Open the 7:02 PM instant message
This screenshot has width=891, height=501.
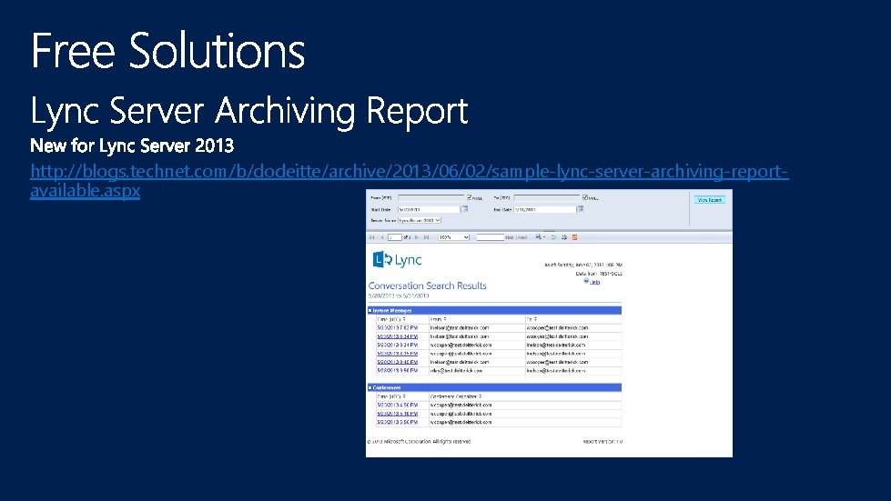click(397, 328)
